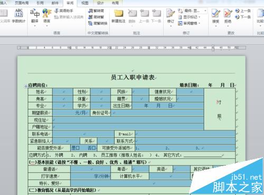
Task: Click the photo placeholder cell 照
Action: [220, 109]
